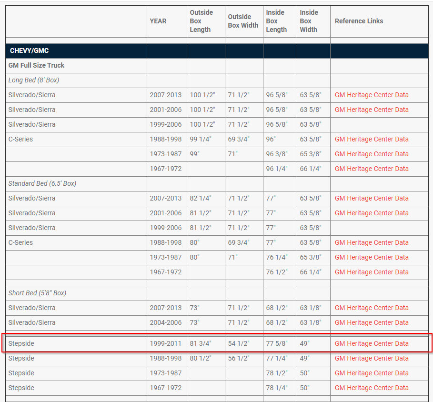The height and width of the screenshot is (402, 433).
Task: Click the 99" outside length cell
Action: pyautogui.click(x=195, y=154)
